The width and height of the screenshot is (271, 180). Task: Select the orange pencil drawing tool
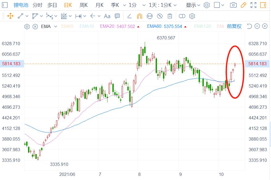point(243,5)
